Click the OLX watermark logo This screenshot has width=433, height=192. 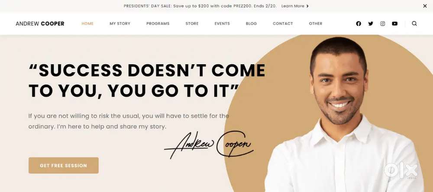point(401,170)
